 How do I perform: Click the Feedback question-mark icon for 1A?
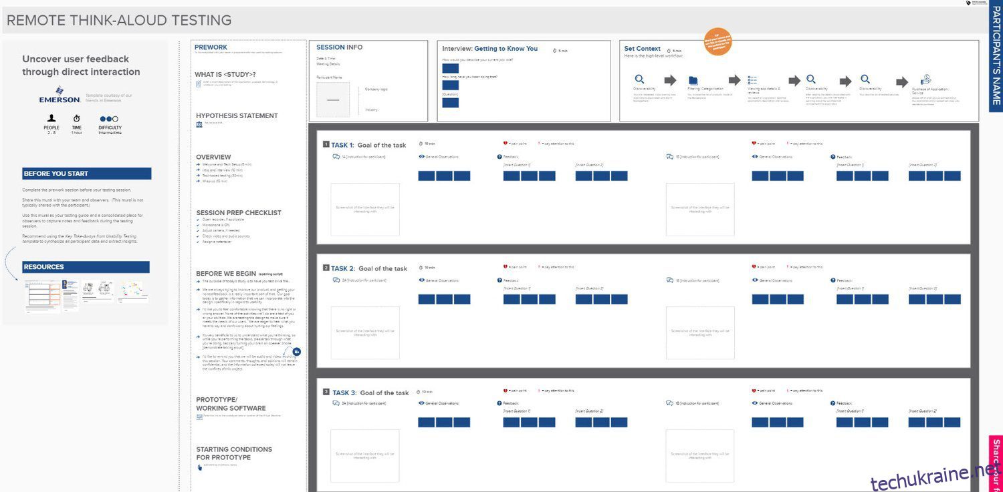pyautogui.click(x=499, y=157)
